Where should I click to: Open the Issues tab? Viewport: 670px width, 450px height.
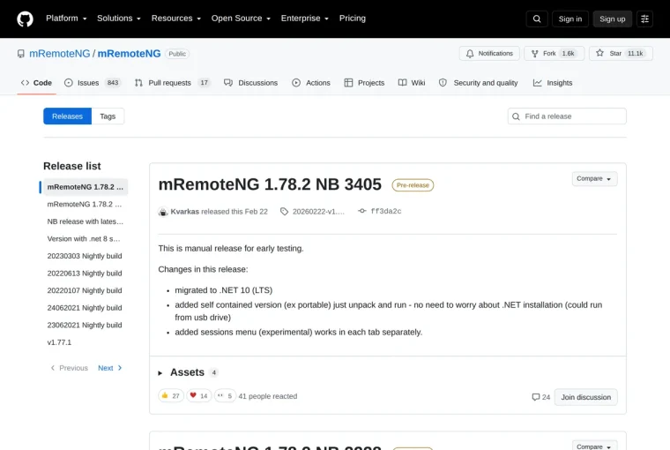[x=93, y=83]
